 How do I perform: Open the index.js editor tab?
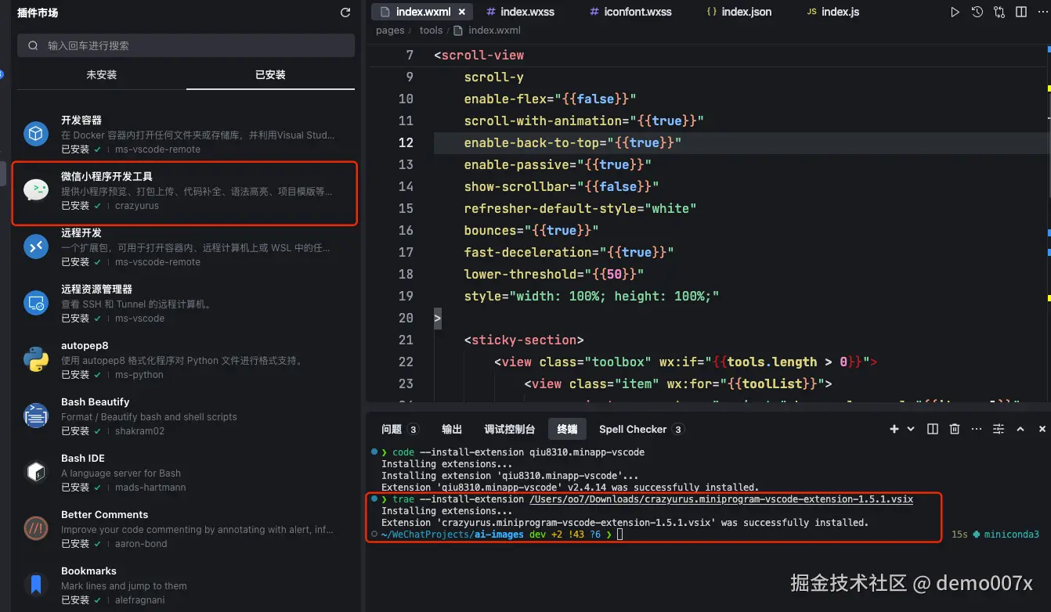point(833,12)
